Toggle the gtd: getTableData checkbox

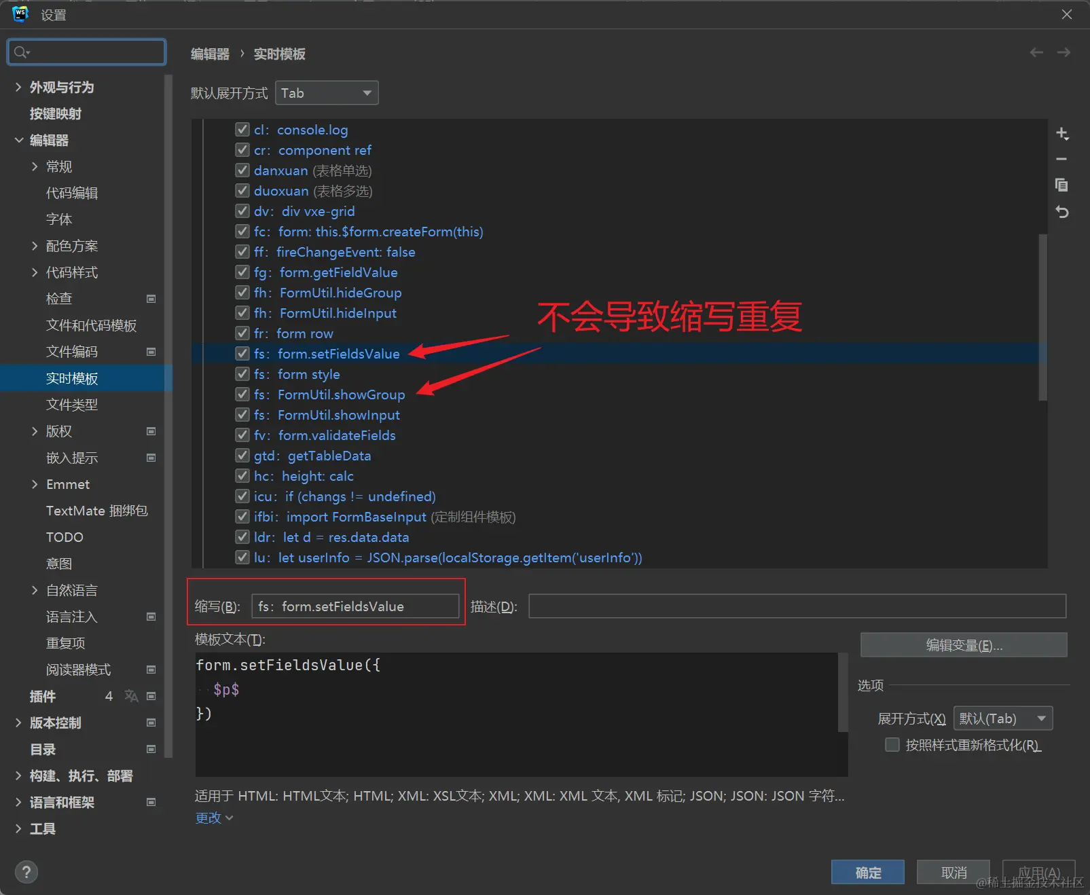242,455
